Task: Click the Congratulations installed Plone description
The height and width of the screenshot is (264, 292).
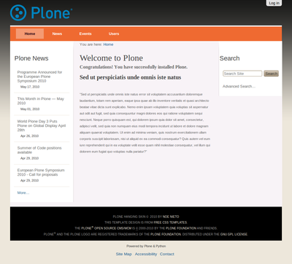Action: [x=134, y=67]
